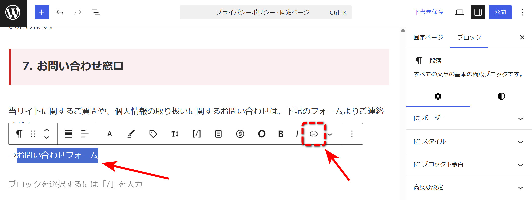Open the プライバシーポリシー command palette bar

tap(265, 12)
